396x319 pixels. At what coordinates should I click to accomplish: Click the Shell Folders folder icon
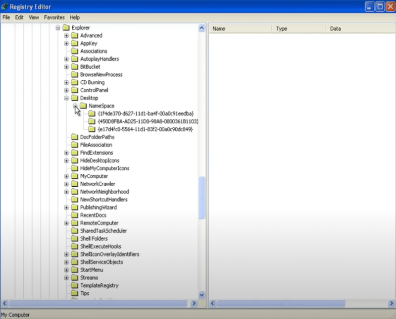74,239
